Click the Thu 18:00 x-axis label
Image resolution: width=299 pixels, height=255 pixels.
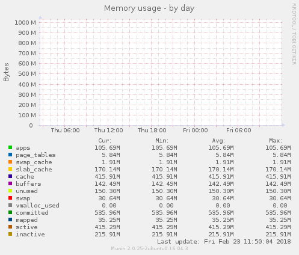(152, 131)
